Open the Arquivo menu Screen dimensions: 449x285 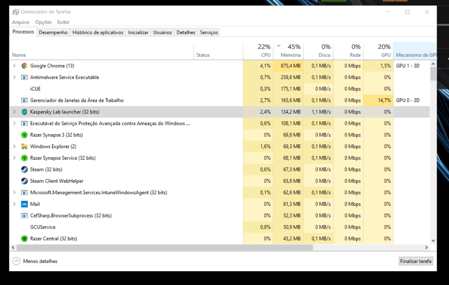tap(21, 22)
